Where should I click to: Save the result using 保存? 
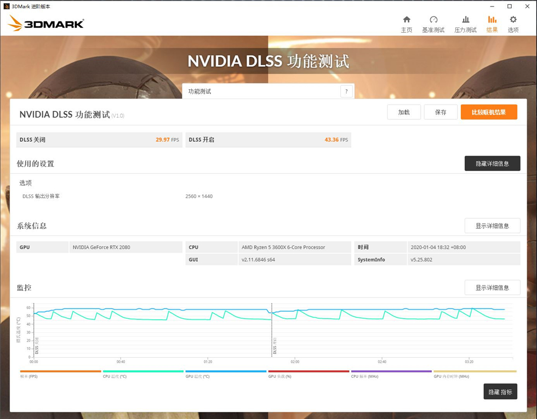[441, 112]
